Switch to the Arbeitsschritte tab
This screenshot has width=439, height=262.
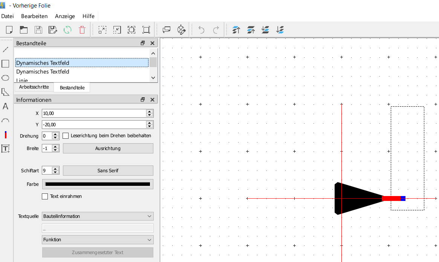click(x=34, y=87)
